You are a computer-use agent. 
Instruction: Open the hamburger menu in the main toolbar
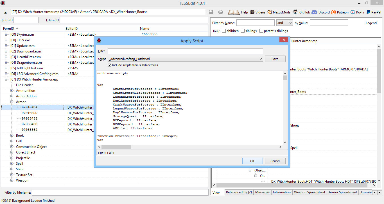click(6, 12)
